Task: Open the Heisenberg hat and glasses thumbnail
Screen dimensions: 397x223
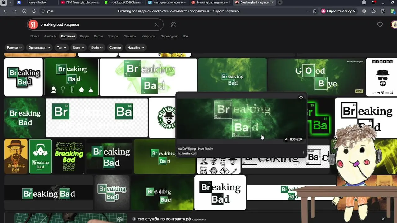Action: (x=381, y=77)
